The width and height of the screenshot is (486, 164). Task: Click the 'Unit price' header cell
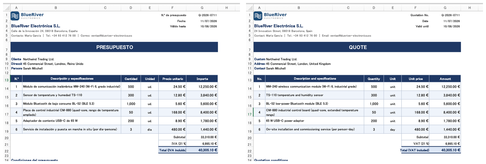point(416,79)
